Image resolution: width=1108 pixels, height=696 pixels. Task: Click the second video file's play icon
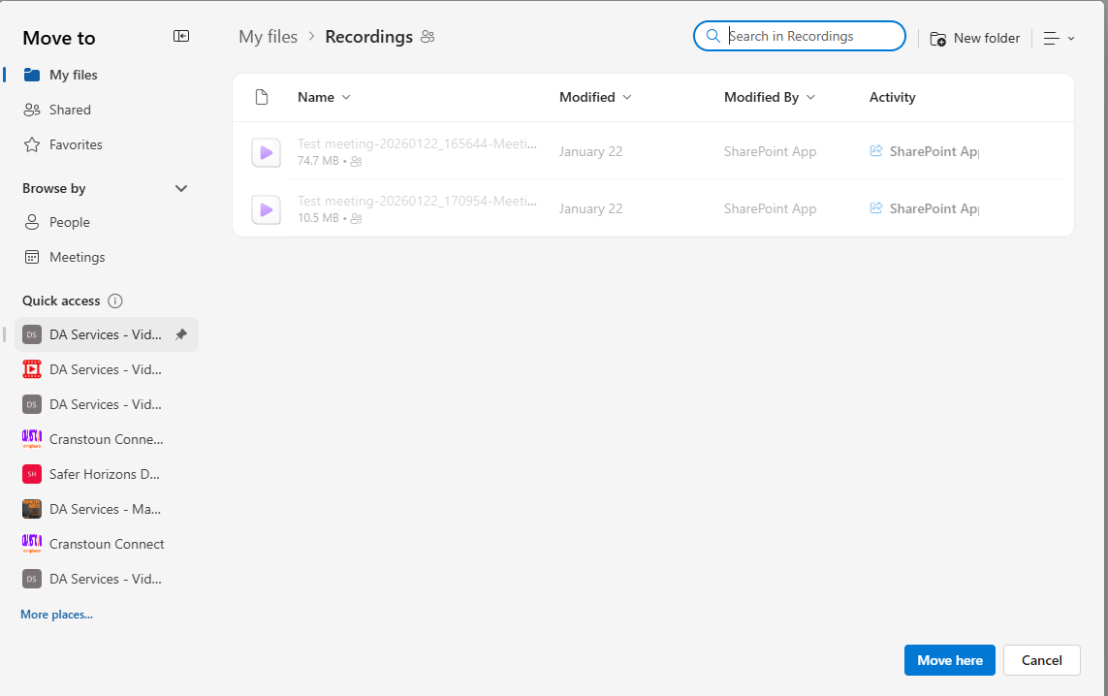click(x=266, y=209)
